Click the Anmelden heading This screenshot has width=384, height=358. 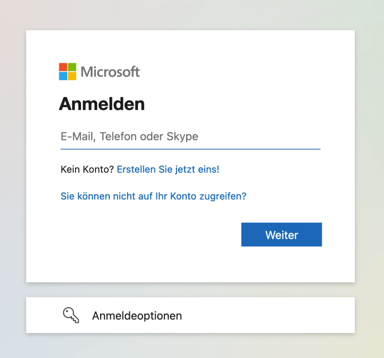(102, 104)
